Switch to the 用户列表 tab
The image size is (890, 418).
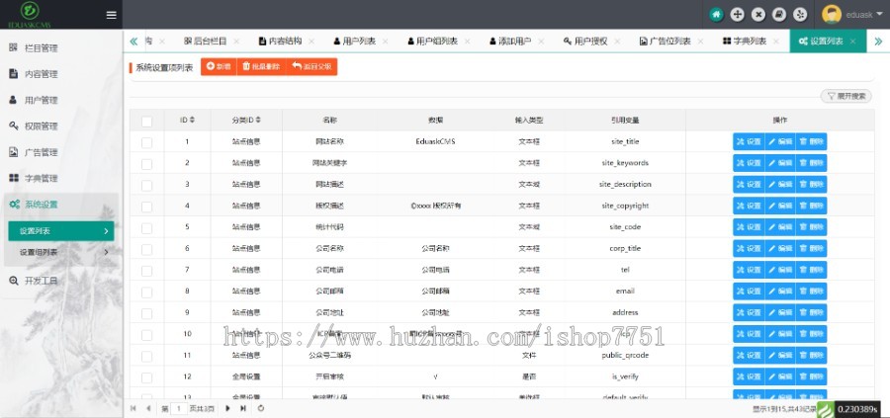(355, 42)
